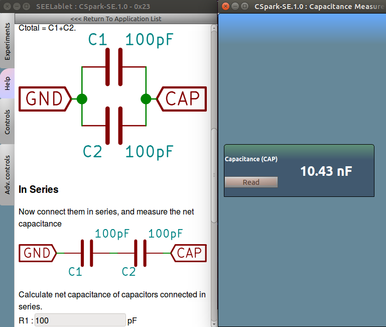Open the Controls side tab
The image size is (386, 327).
pyautogui.click(x=7, y=122)
